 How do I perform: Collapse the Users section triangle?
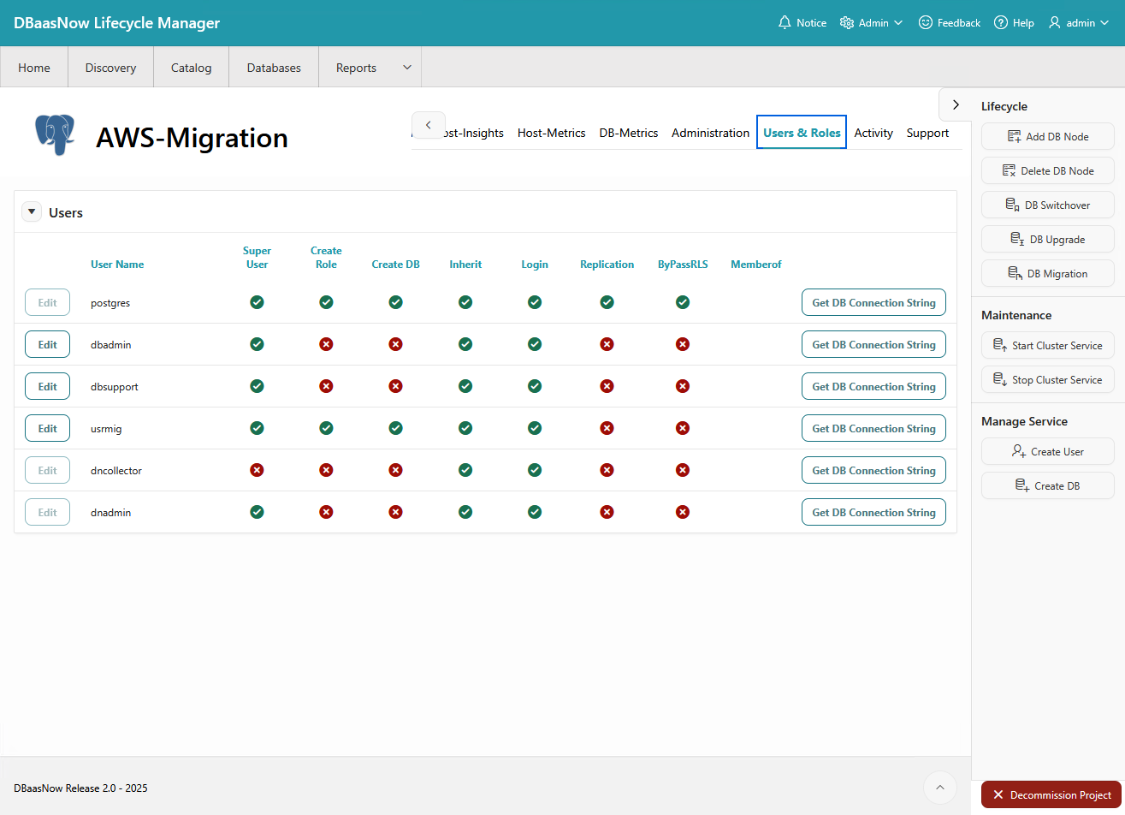coord(32,211)
